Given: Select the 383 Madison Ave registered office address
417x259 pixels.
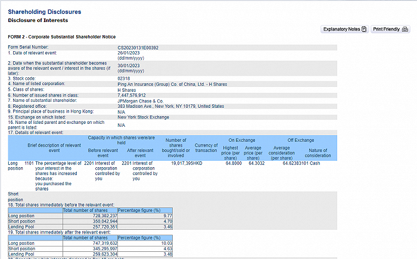Looking at the screenshot, I should (171, 106).
